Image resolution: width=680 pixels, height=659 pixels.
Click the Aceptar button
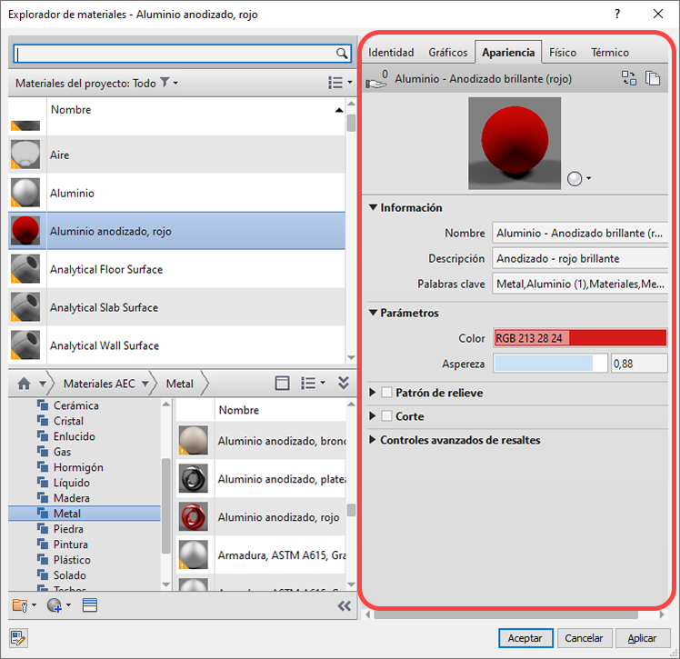point(525,638)
